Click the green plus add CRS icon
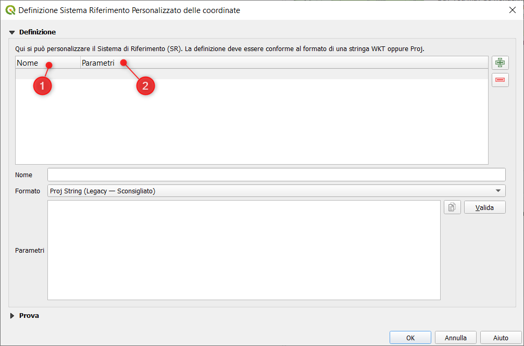The image size is (524, 346). [500, 63]
